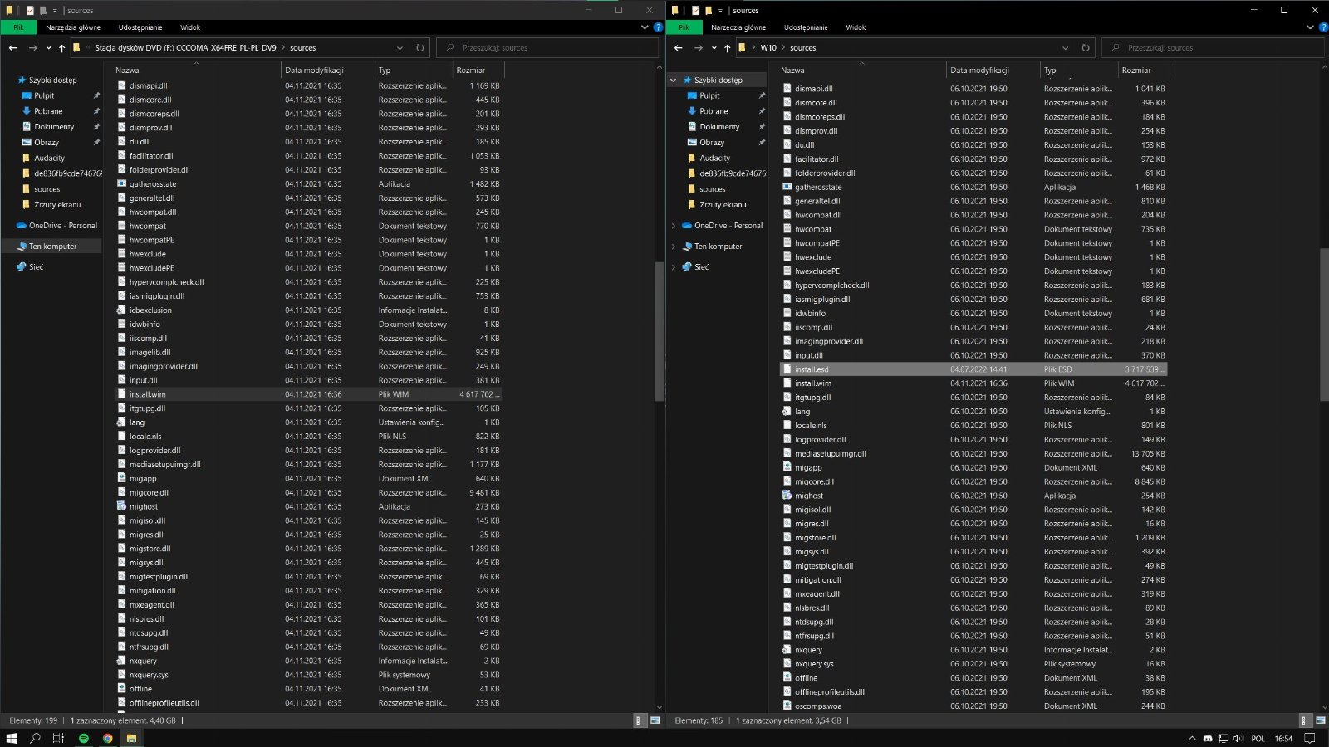
Task: Open address history dropdown in left window
Action: pos(400,48)
